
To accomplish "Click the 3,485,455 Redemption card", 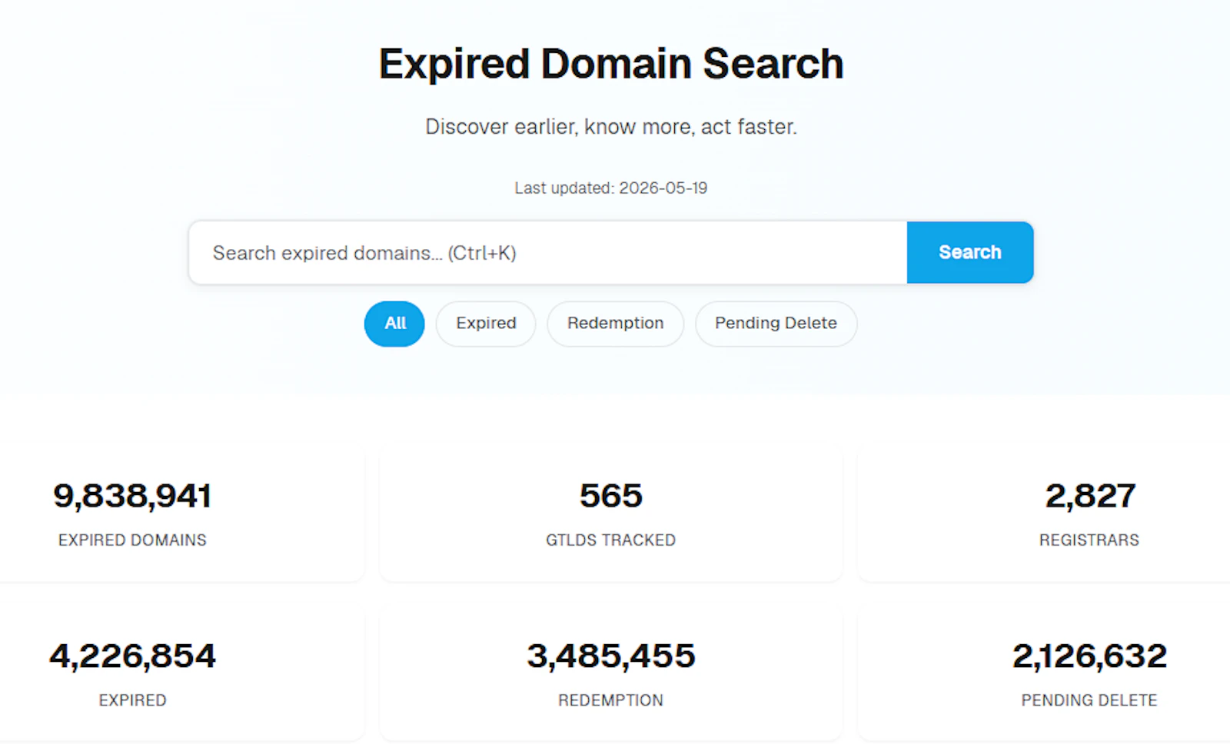I will point(611,673).
